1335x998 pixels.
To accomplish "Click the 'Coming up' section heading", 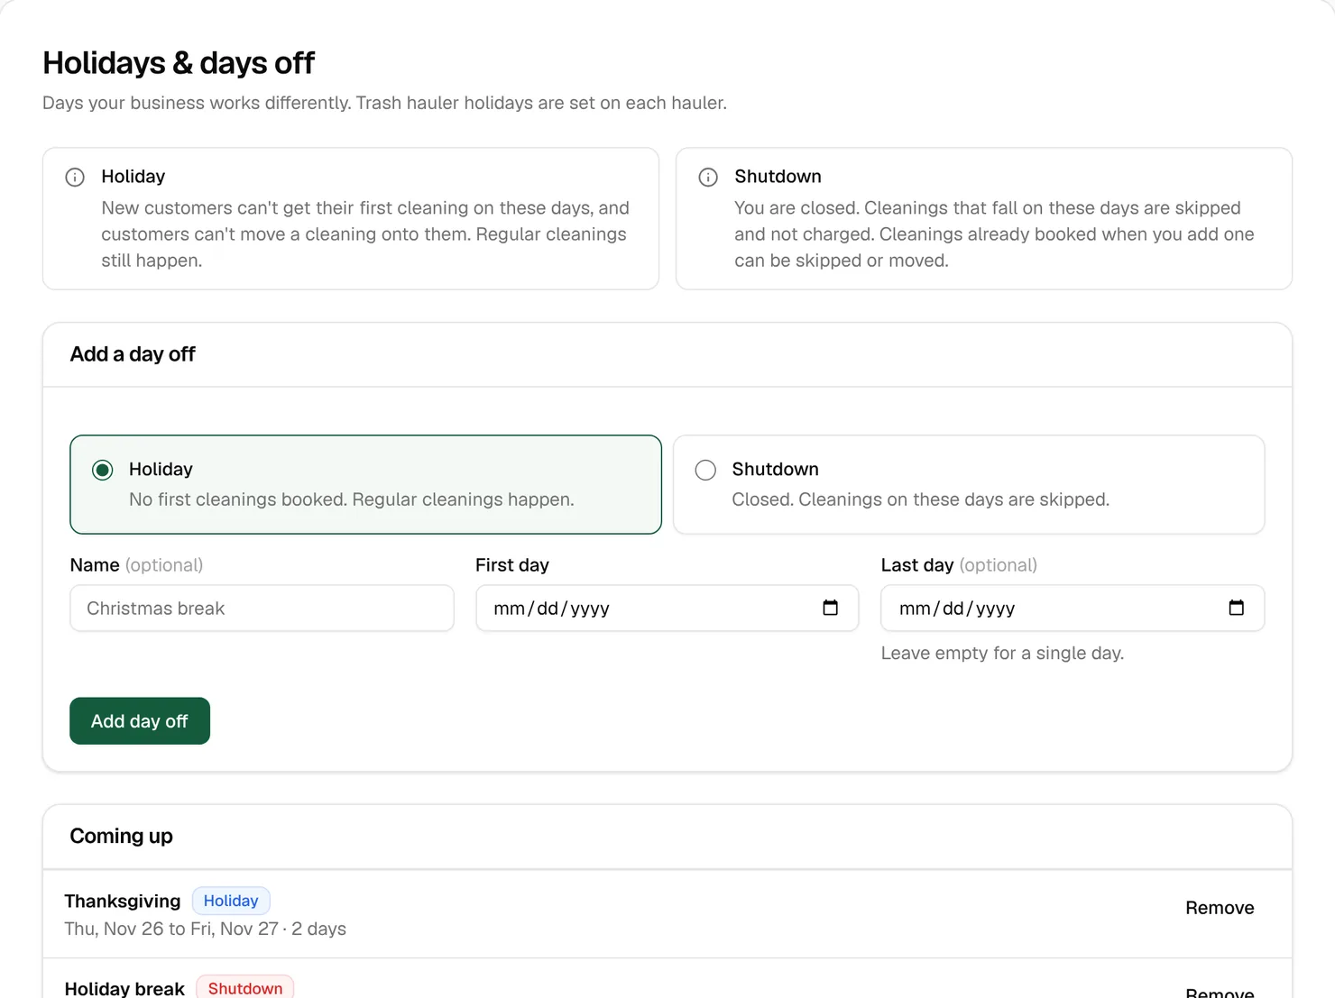I will (121, 837).
